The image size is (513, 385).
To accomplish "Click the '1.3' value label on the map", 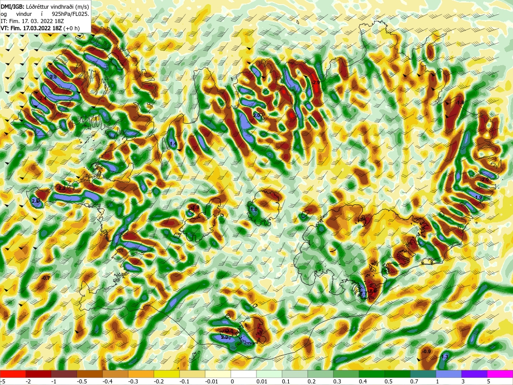I will point(445,357).
